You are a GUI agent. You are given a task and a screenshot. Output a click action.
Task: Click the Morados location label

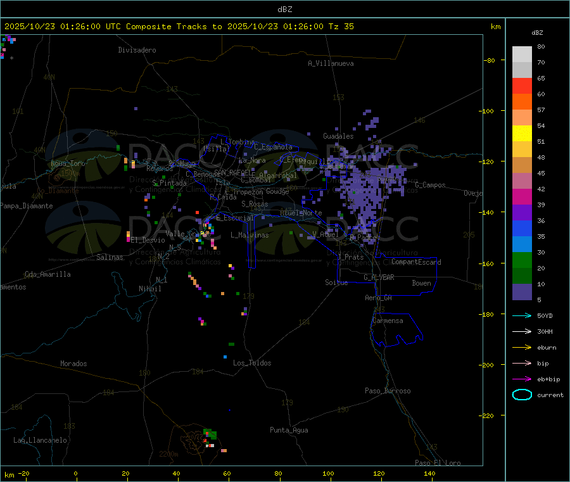click(73, 364)
